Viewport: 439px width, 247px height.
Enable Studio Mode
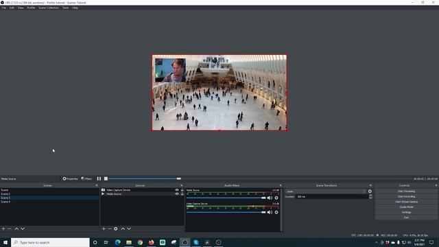[406, 207]
